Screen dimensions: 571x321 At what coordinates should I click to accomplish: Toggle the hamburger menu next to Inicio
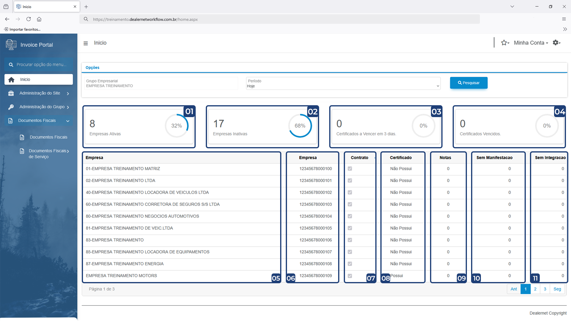[86, 43]
